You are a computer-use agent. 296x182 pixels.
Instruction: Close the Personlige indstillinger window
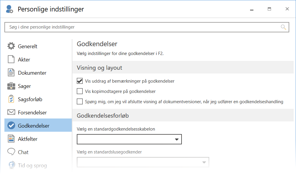pyautogui.click(x=287, y=9)
